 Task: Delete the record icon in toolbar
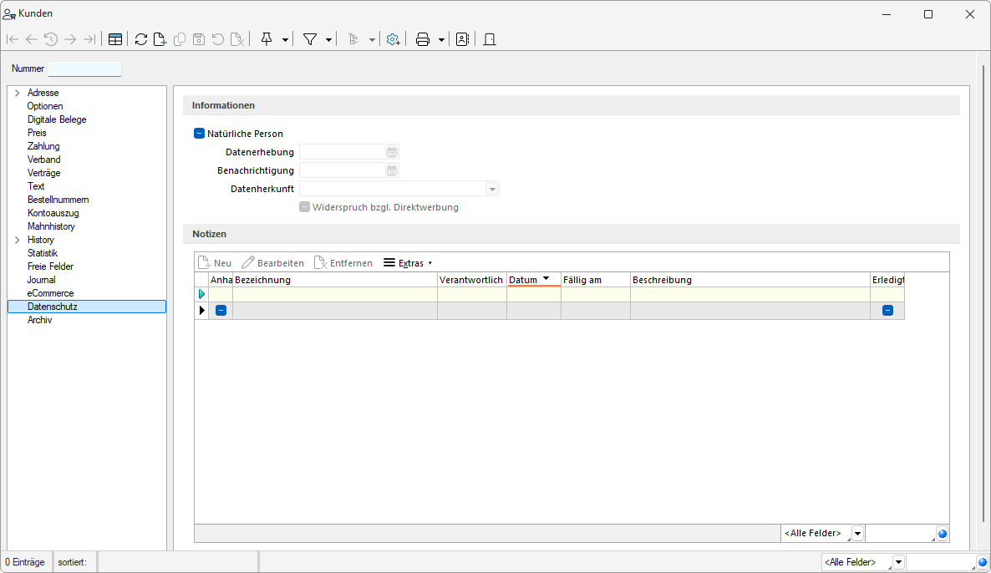[237, 39]
